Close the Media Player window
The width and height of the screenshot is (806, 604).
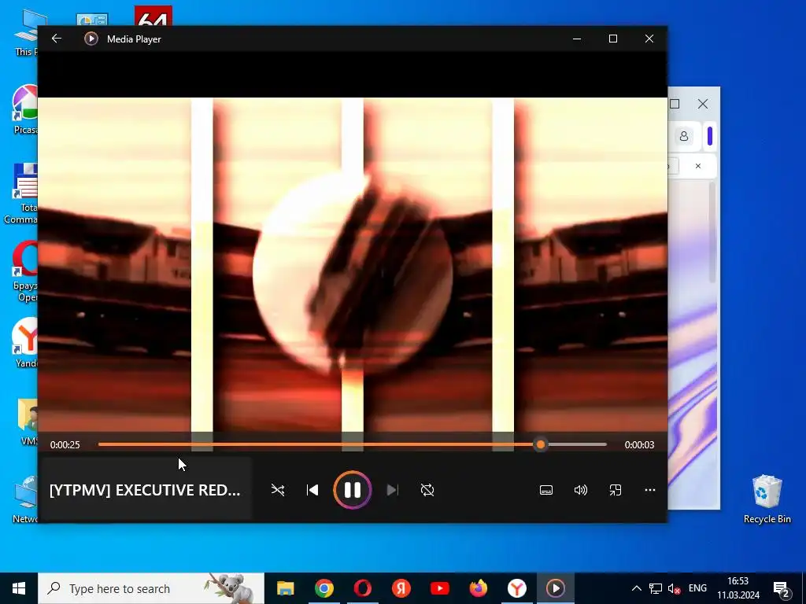click(x=649, y=39)
